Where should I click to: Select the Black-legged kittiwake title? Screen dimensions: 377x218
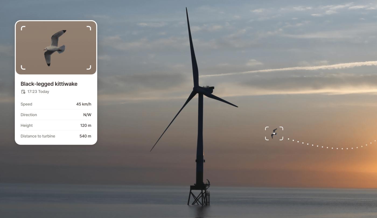pyautogui.click(x=49, y=84)
